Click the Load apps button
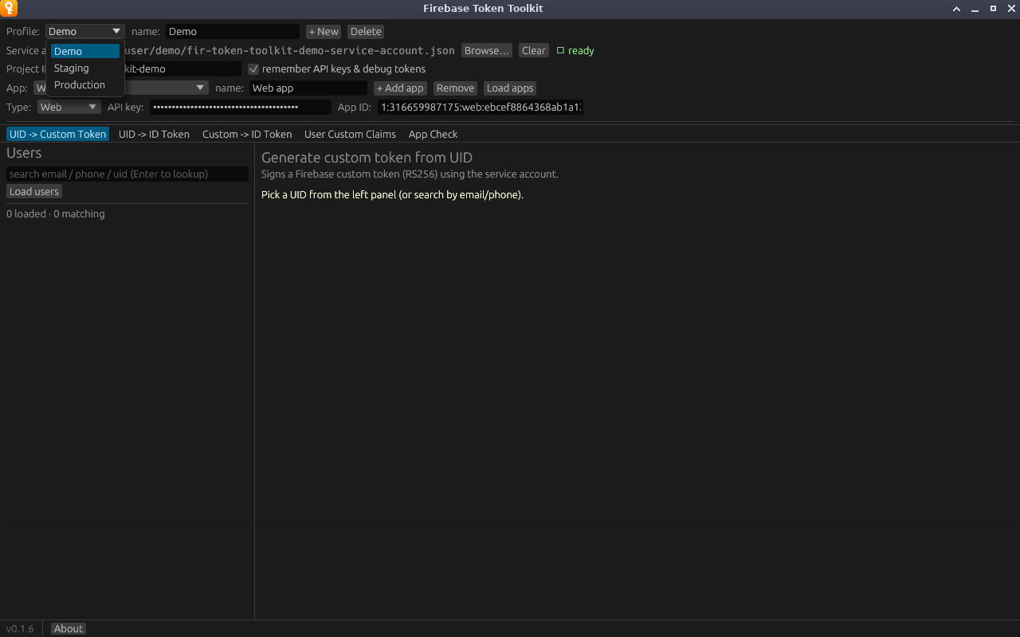The width and height of the screenshot is (1020, 637). click(x=510, y=88)
